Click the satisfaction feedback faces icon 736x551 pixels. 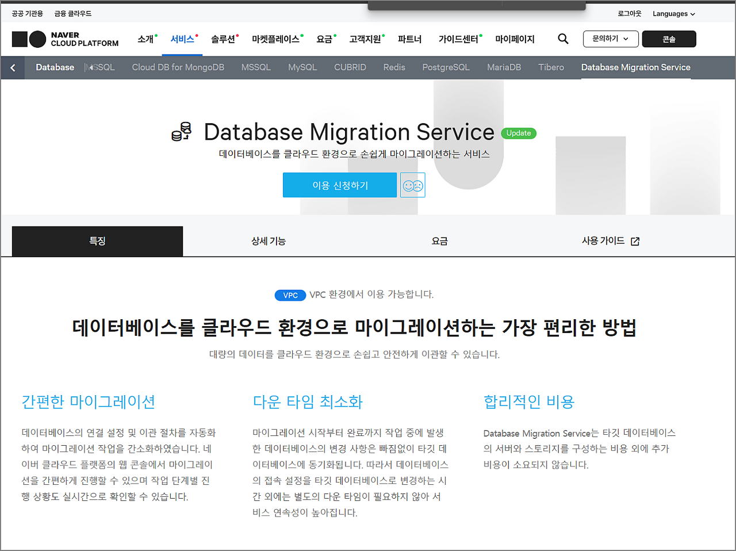coord(413,185)
